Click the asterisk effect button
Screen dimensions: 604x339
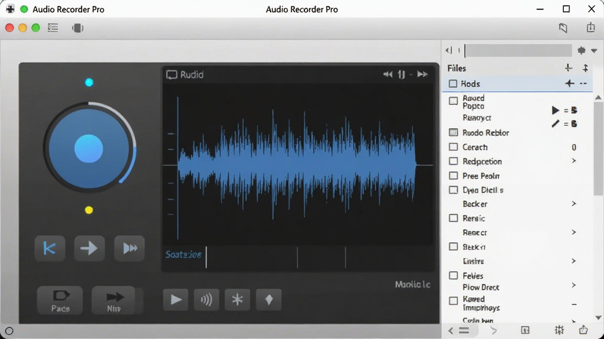tap(237, 300)
